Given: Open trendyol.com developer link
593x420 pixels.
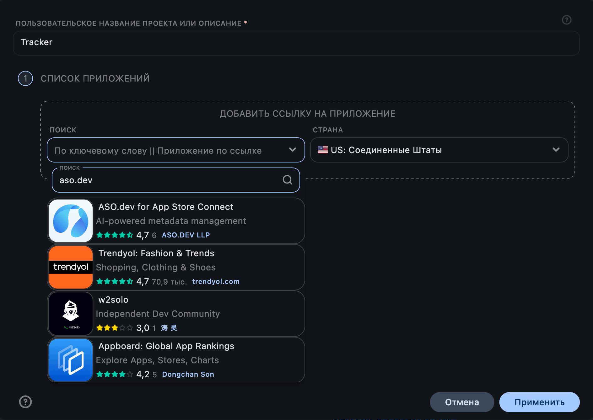Looking at the screenshot, I should [x=216, y=281].
